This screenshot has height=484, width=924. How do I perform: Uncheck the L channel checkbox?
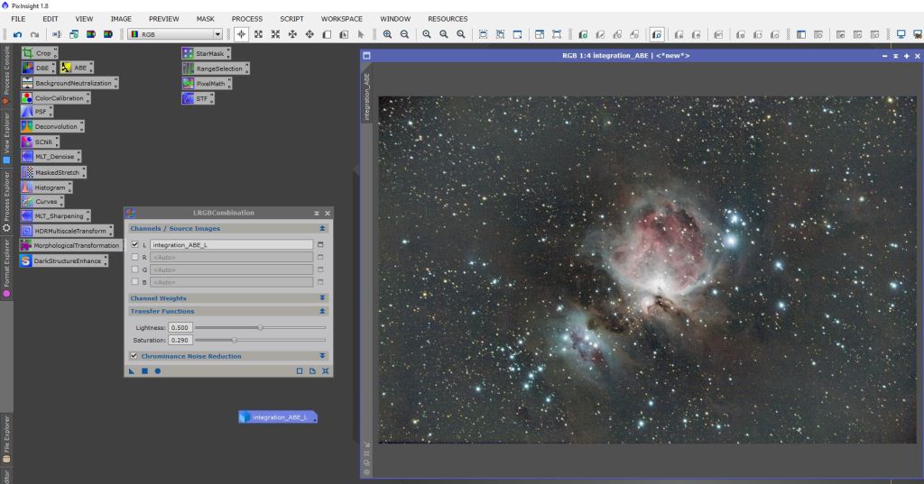pos(135,244)
